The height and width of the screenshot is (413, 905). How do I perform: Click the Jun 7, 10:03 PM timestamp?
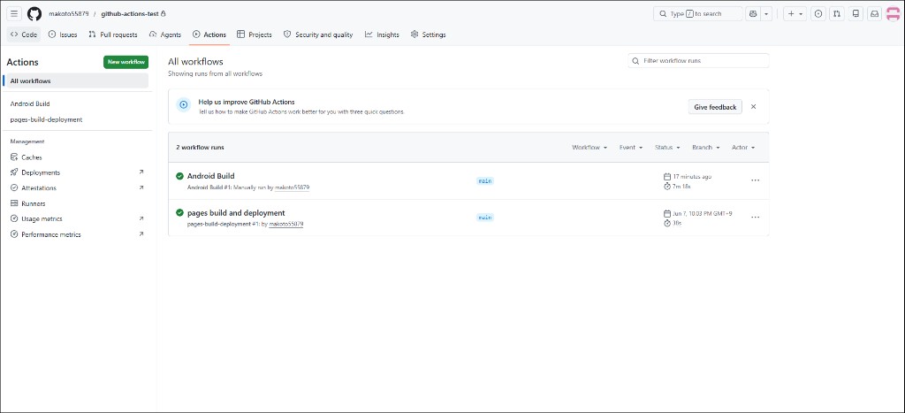click(x=702, y=214)
